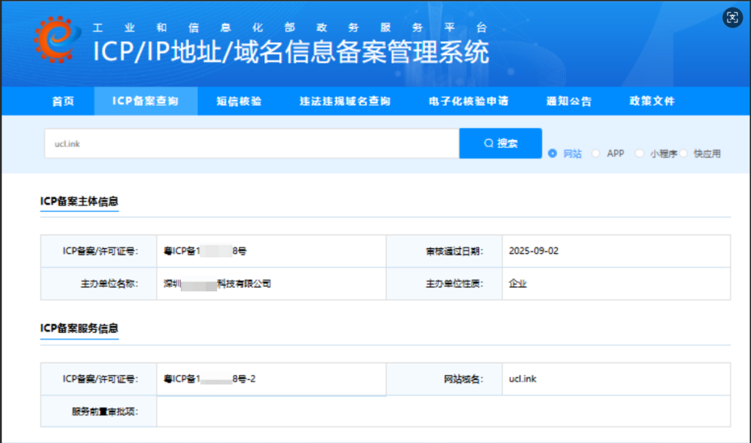View the 政策文件 tab
Screen dimensions: 751x443
[652, 102]
